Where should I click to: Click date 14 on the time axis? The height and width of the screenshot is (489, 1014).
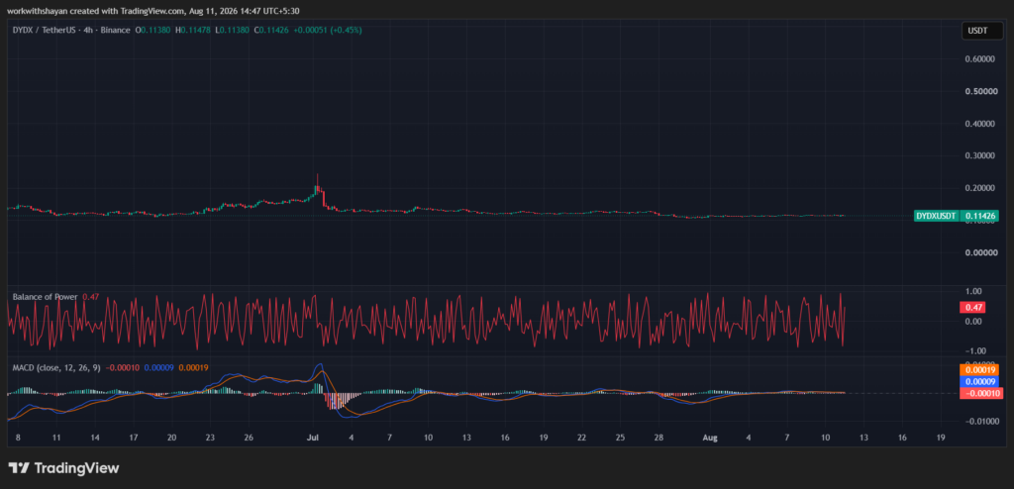[x=95, y=438]
